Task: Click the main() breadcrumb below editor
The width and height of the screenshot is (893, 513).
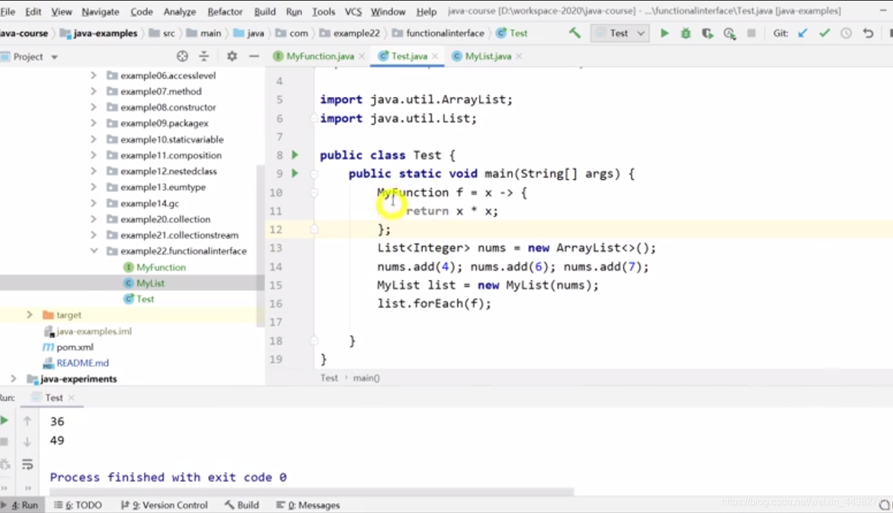Action: point(366,378)
